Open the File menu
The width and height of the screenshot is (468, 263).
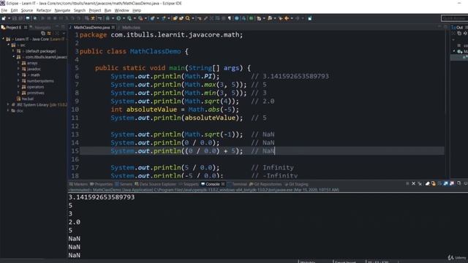(x=4, y=10)
